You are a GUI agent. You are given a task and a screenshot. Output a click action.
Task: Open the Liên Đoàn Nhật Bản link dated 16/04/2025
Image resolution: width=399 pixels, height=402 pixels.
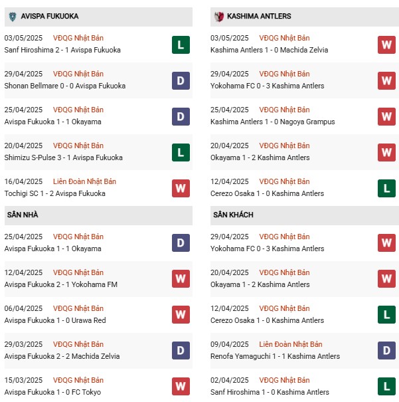coord(84,181)
